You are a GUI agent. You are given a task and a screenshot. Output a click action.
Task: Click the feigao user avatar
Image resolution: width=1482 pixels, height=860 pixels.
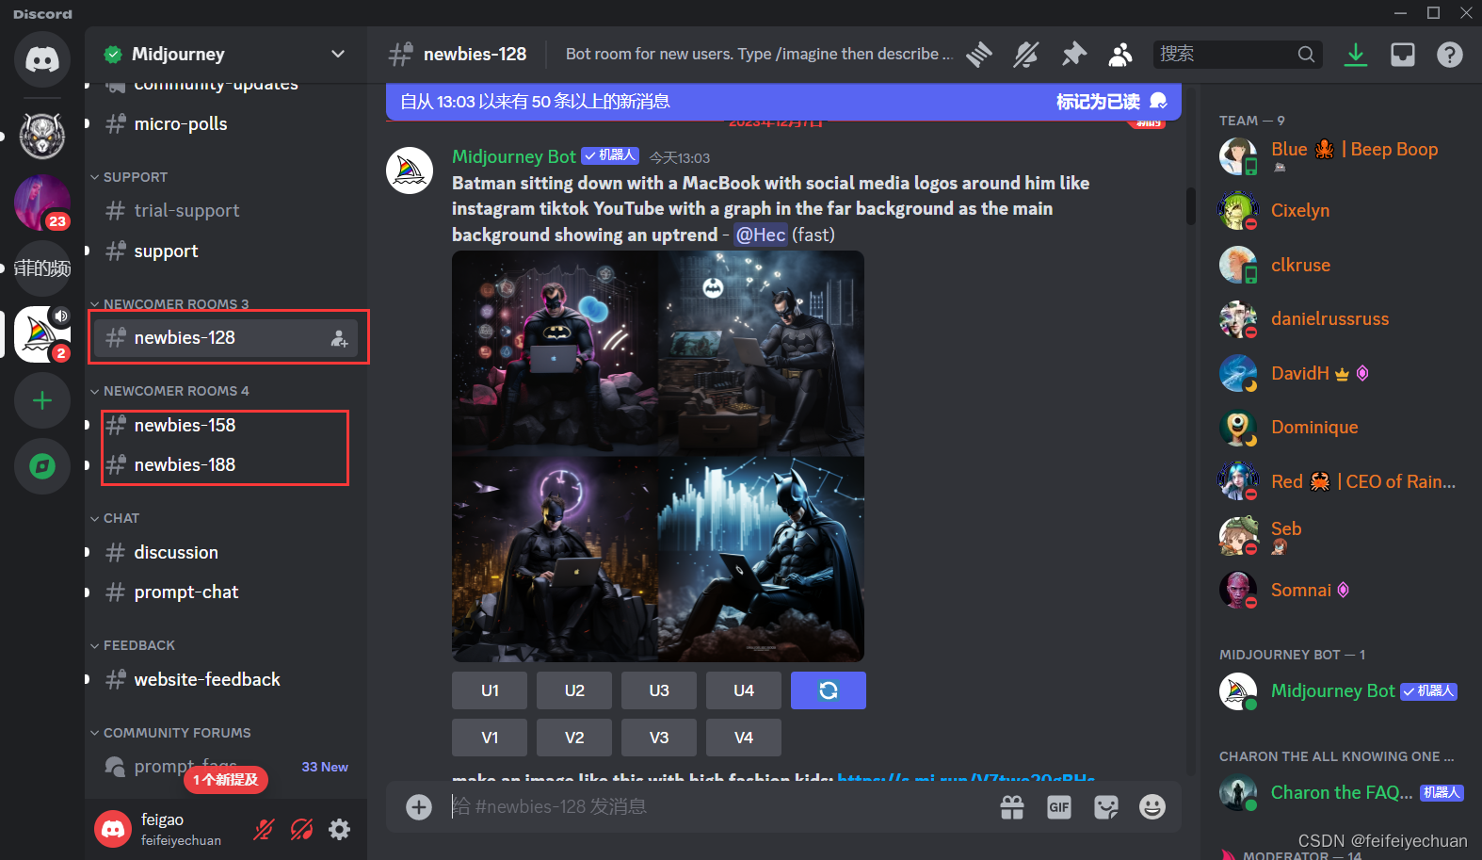113,829
